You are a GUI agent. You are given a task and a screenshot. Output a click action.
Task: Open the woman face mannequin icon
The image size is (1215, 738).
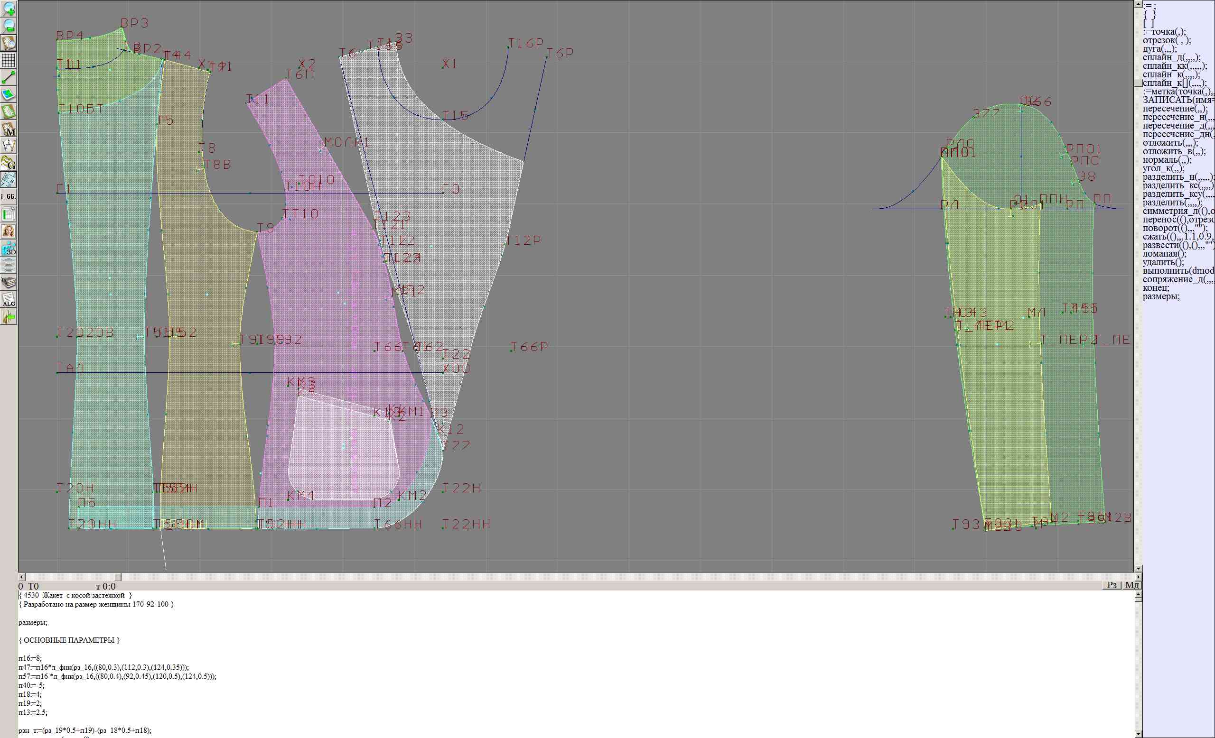(9, 231)
